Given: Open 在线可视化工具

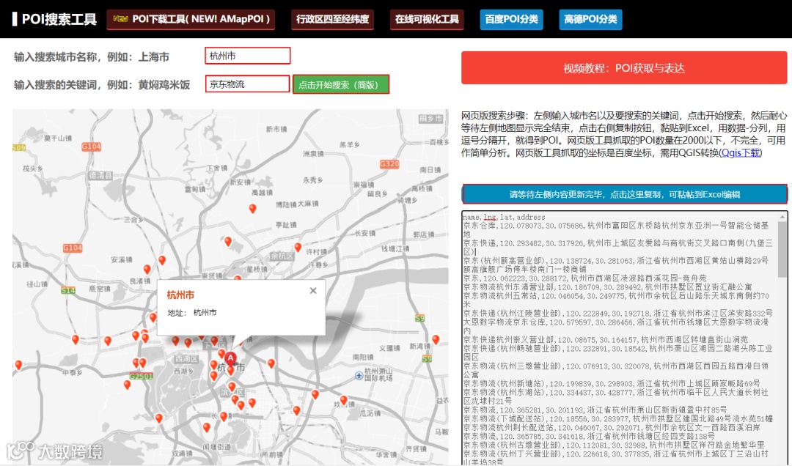Looking at the screenshot, I should 427,19.
